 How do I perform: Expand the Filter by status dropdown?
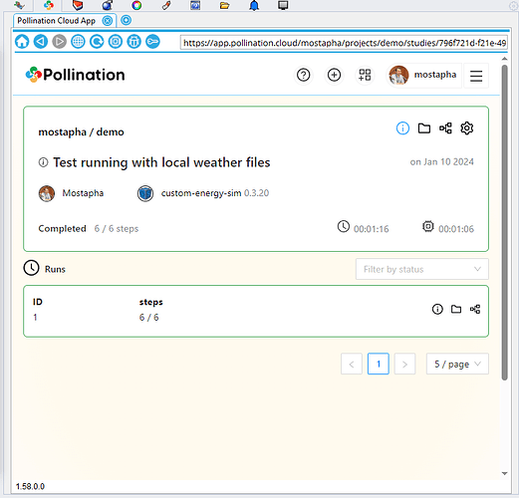(422, 269)
